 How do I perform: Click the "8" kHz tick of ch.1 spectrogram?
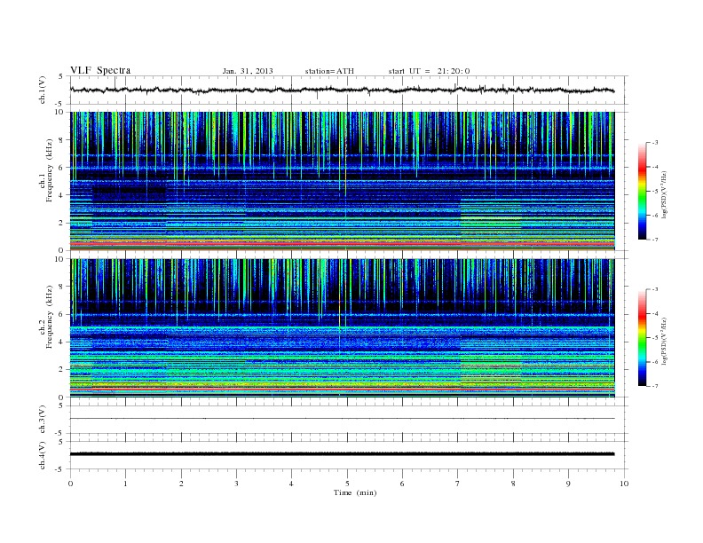coord(62,140)
